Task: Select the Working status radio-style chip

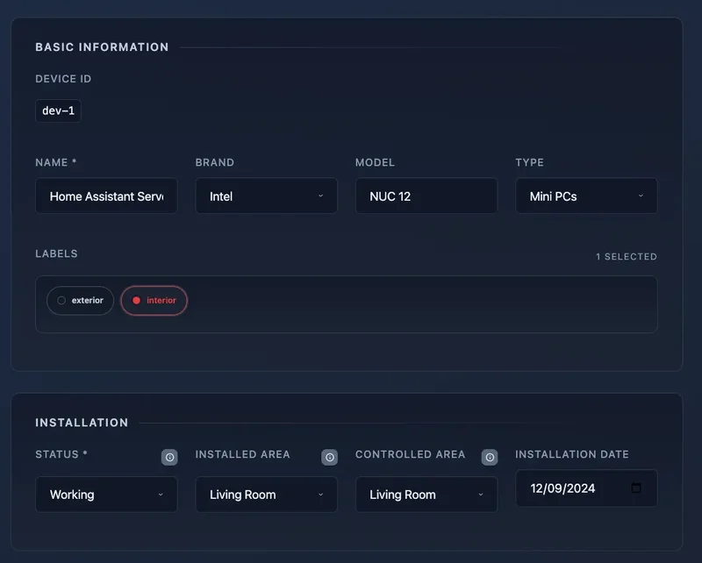Action: tap(106, 495)
